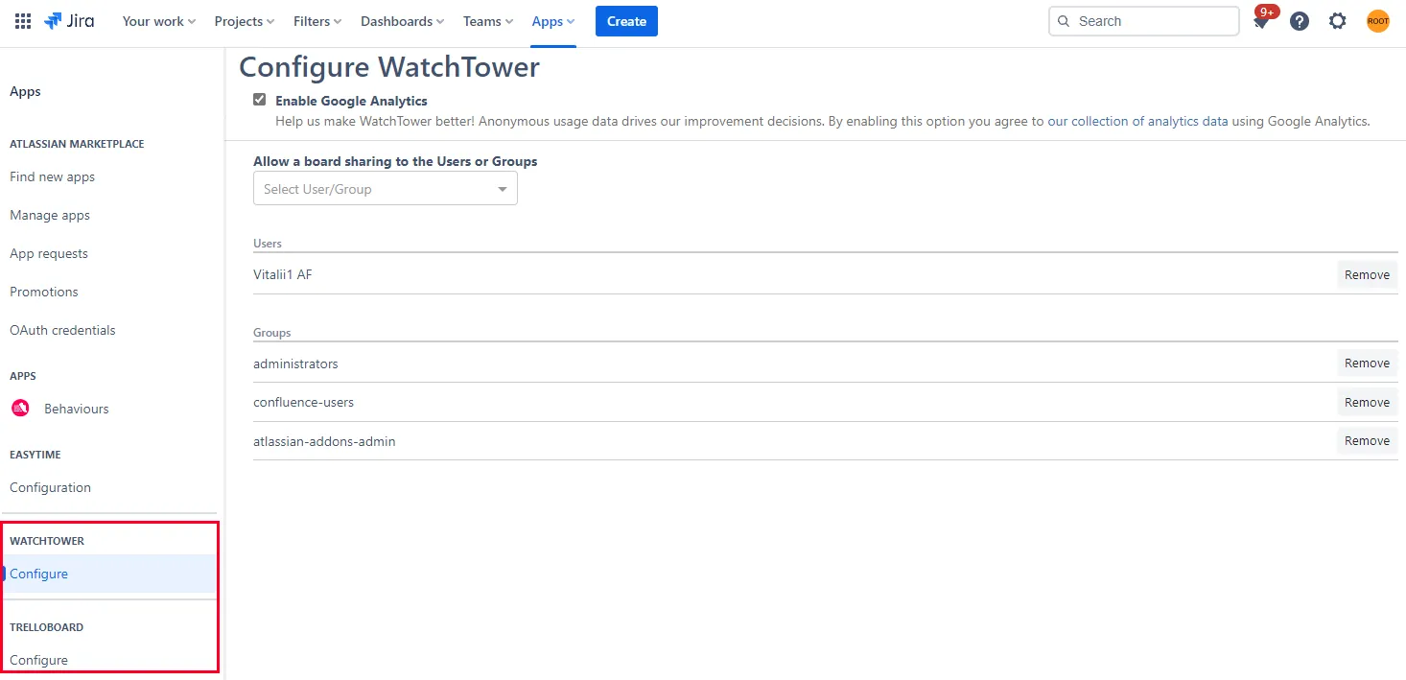Open the collection of analytics data link
Viewport: 1406px width, 680px height.
tap(1137, 121)
